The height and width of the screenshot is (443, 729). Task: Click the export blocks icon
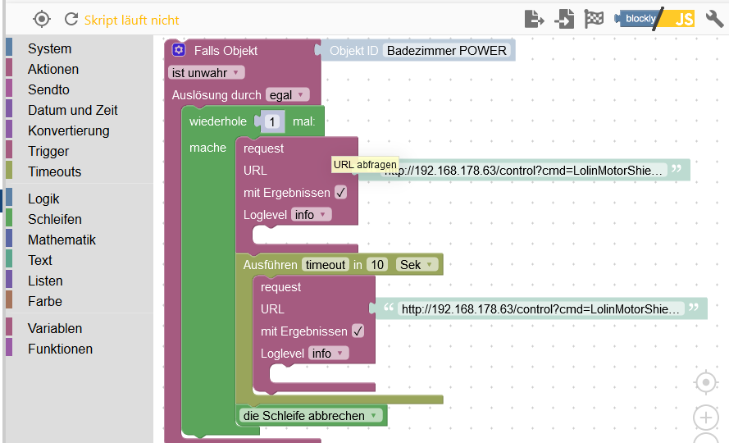[x=534, y=19]
